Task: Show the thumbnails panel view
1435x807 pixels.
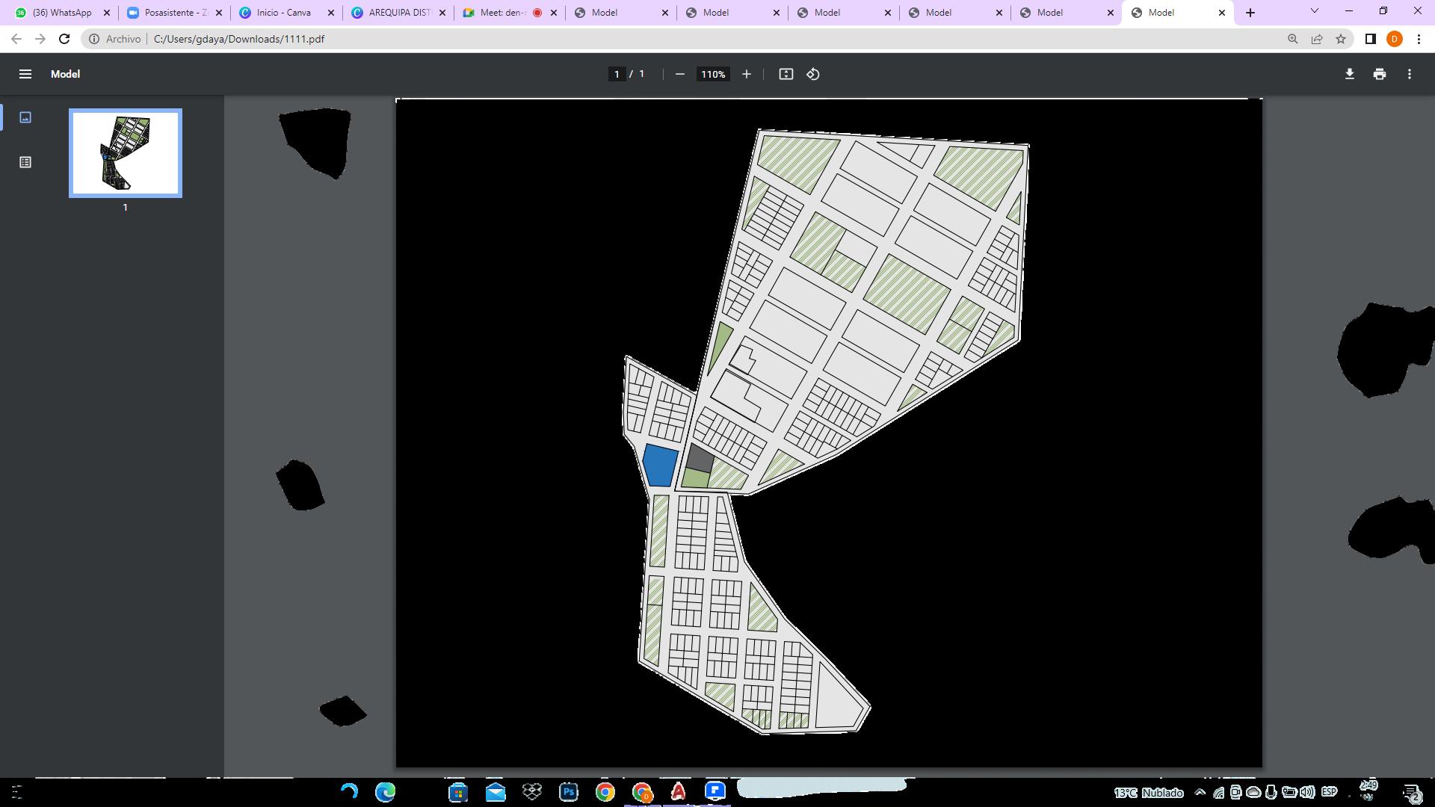Action: [25, 117]
